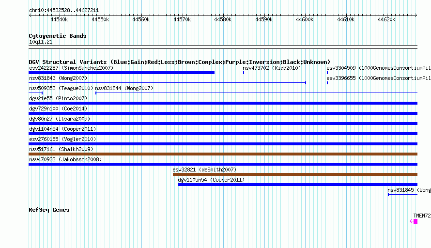Click the esv2760155 (Vogler2010) variant bar
The height and width of the screenshot is (248, 431).
click(223, 144)
